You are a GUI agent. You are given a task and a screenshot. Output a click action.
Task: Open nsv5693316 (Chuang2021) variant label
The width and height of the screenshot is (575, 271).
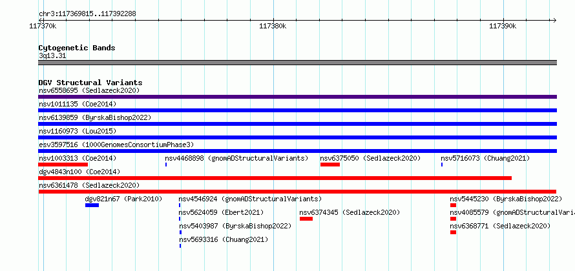[x=224, y=239]
